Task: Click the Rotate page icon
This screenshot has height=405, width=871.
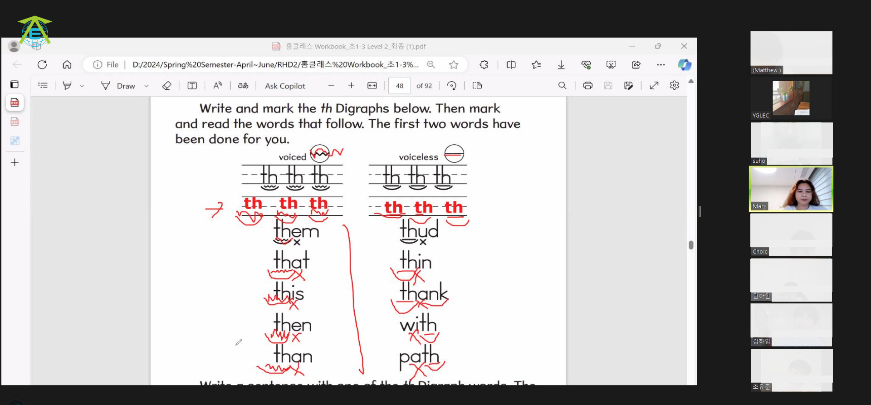Action: pyautogui.click(x=451, y=85)
